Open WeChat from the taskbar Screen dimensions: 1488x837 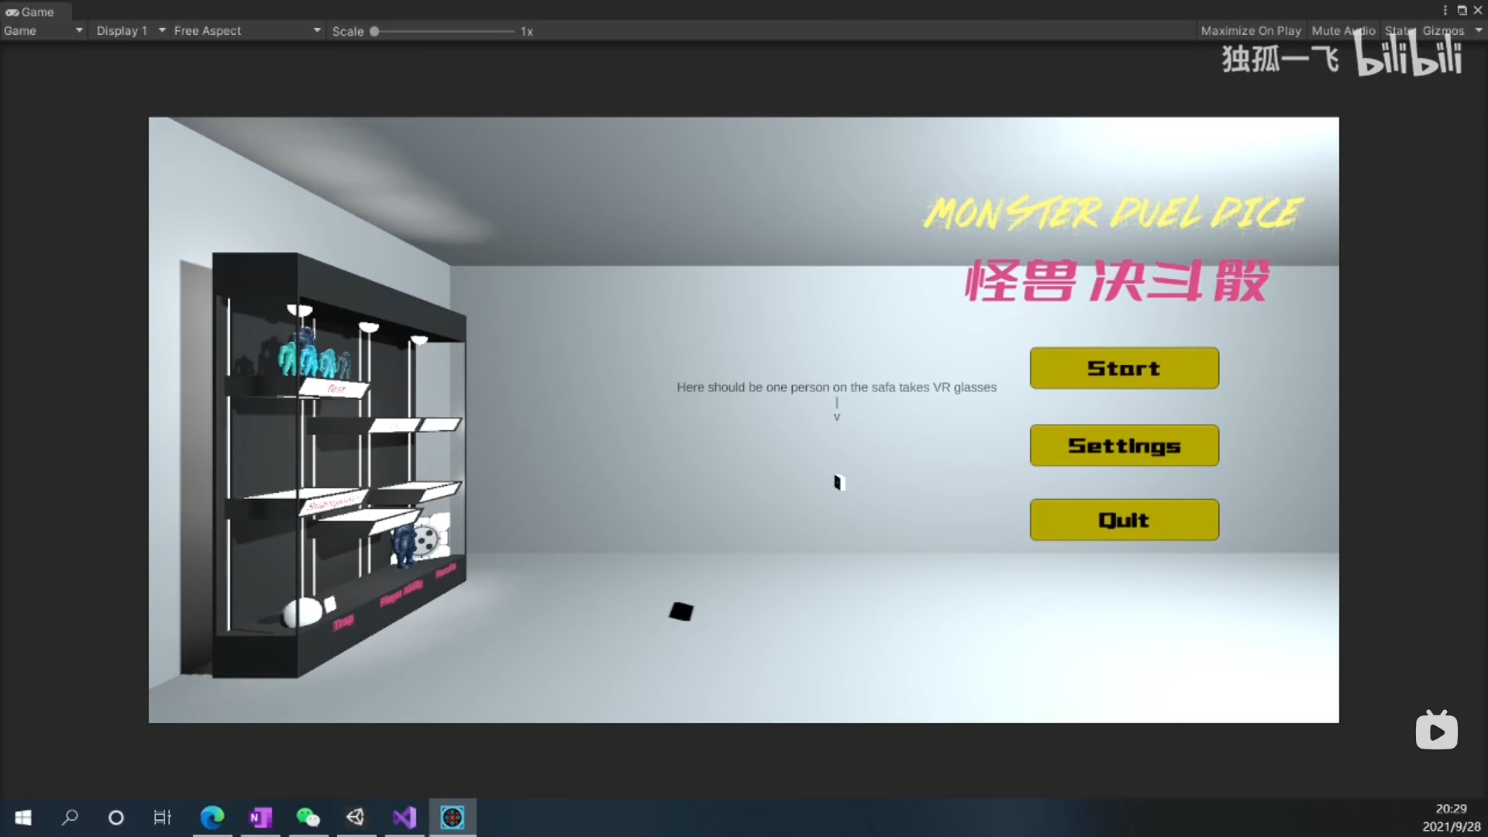(308, 818)
